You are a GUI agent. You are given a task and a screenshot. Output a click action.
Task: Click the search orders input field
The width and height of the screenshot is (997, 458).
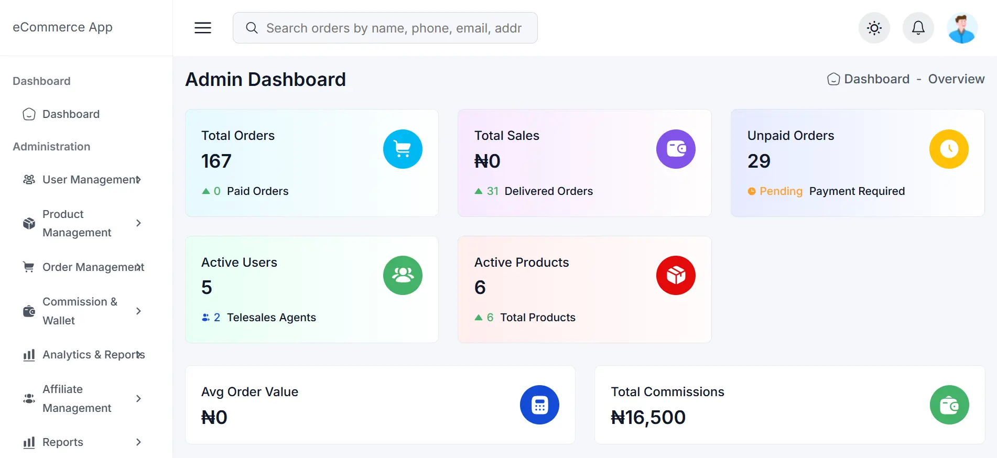tap(385, 28)
